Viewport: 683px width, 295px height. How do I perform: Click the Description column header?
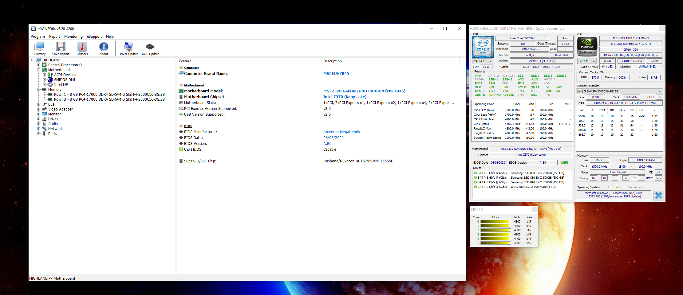pos(390,61)
